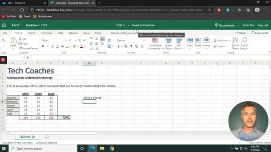Decrease font size with smaller A
The height and width of the screenshot is (152, 271).
(85, 41)
